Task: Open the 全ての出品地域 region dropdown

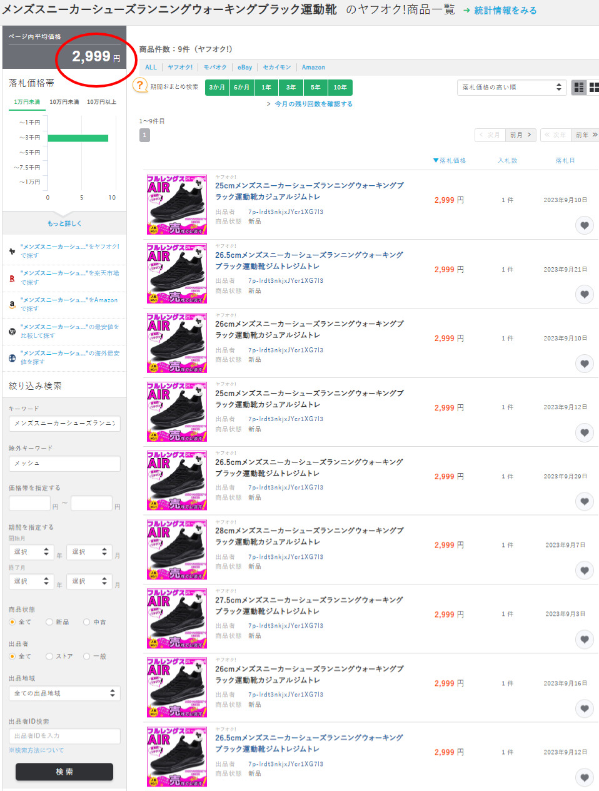Action: coord(64,693)
